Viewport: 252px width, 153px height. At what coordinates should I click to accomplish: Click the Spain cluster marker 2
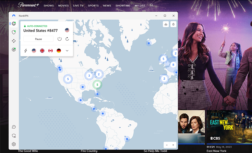click(x=164, y=79)
